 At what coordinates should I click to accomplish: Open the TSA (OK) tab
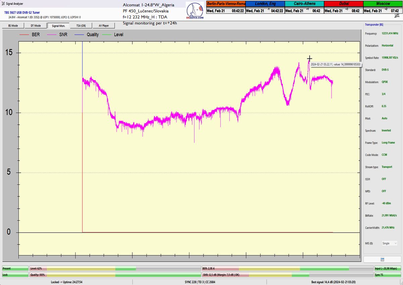[x=81, y=25]
